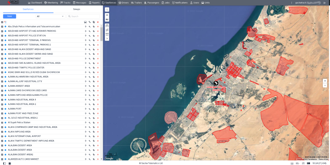Image resolution: width=330 pixels, height=165 pixels.
Task: Open the All filter dropdown
Action: tap(51, 16)
